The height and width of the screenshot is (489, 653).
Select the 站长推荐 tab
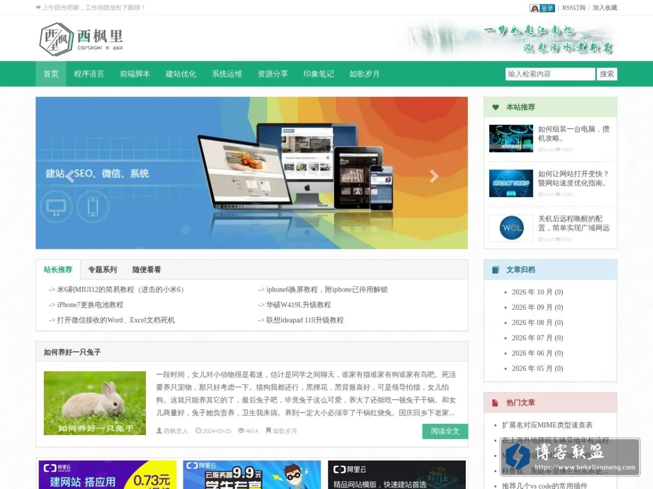click(58, 269)
